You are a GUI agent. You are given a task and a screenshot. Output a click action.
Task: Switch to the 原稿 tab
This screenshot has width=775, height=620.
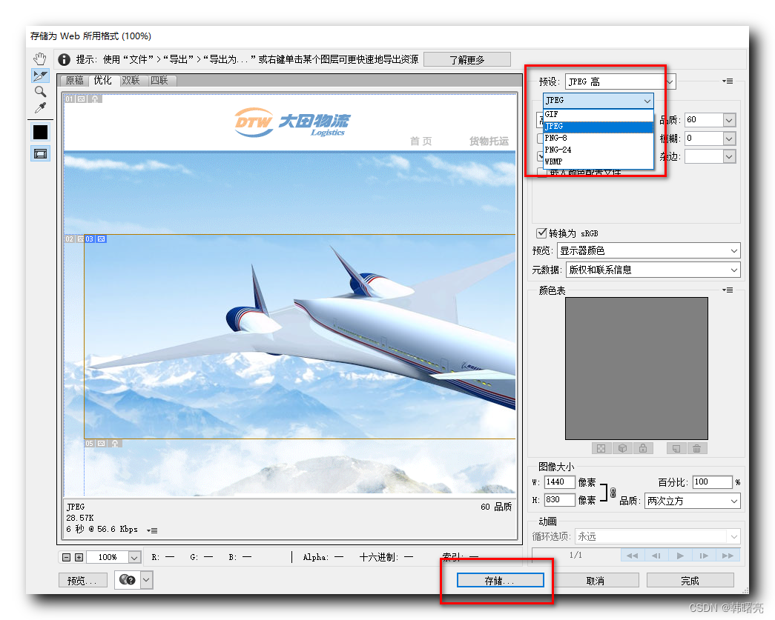point(75,81)
